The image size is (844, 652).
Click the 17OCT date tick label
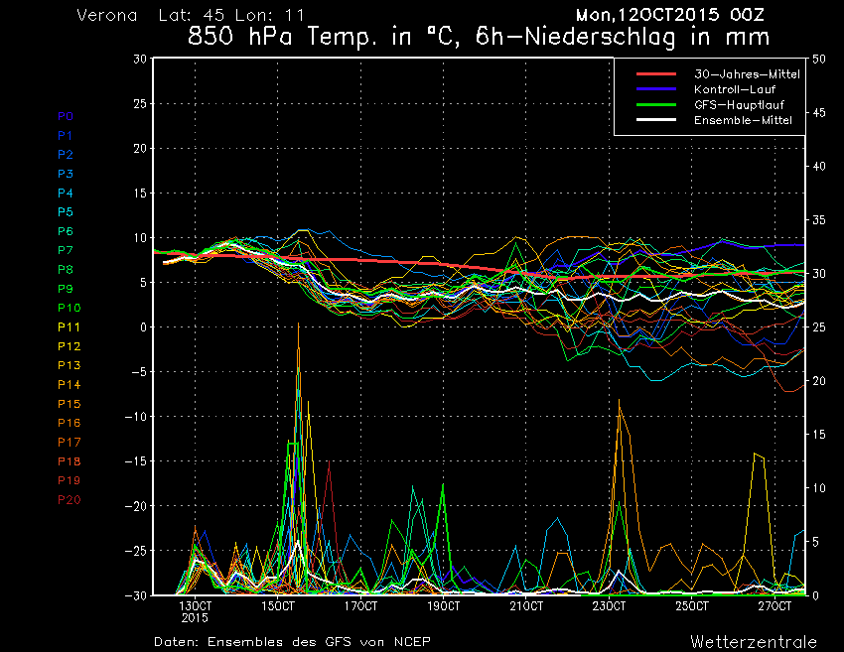pyautogui.click(x=361, y=606)
